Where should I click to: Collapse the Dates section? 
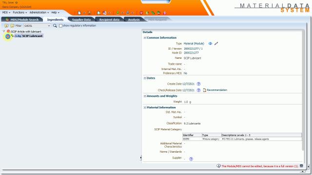(x=145, y=78)
